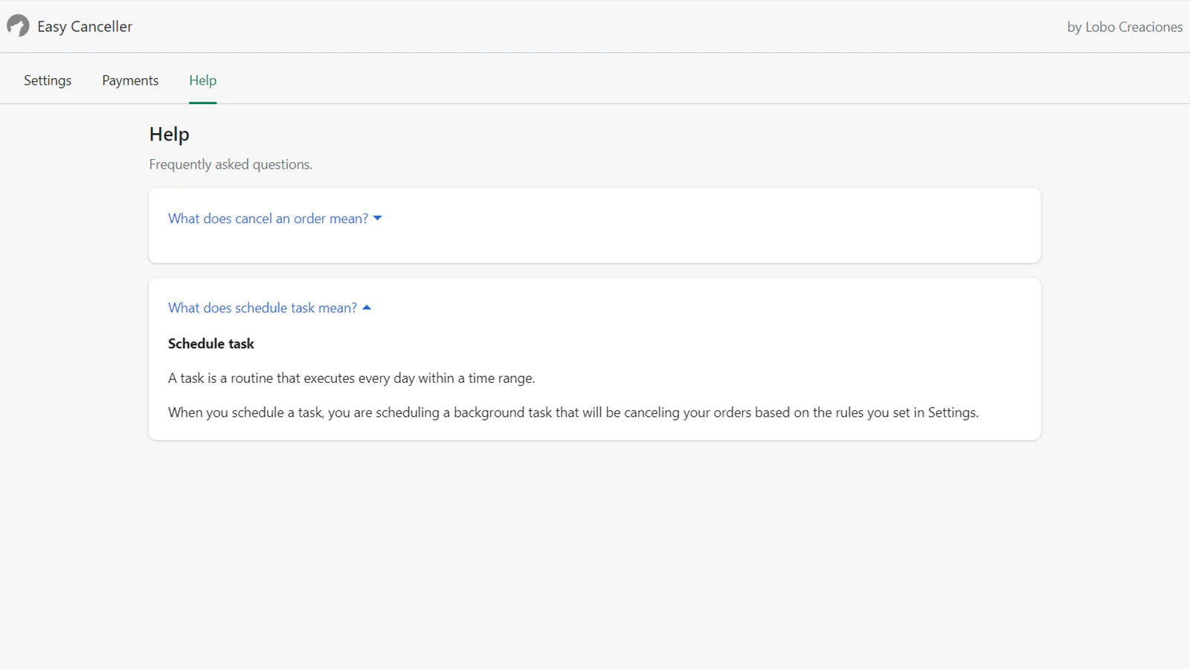
Task: Click 'by Lobo Creaciones' in the header
Action: (x=1125, y=27)
